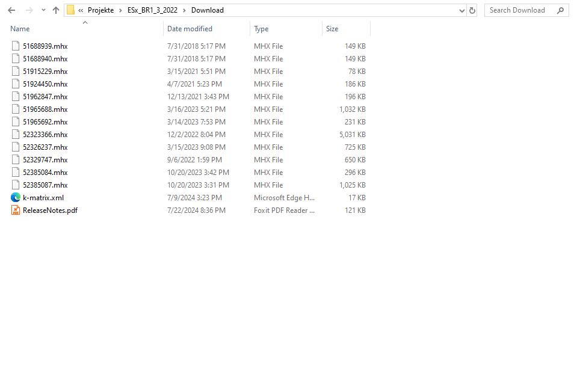Image resolution: width=577 pixels, height=365 pixels.
Task: Select file name 51965692.mhx
Action: (45, 122)
